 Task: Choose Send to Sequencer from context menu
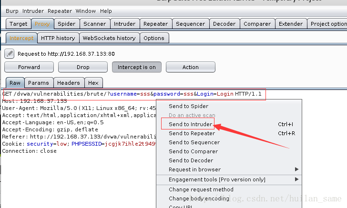pyautogui.click(x=229, y=142)
